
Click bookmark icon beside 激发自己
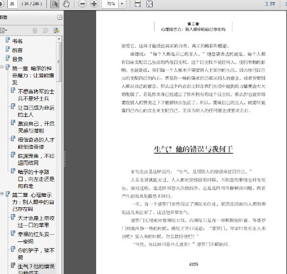point(13,123)
